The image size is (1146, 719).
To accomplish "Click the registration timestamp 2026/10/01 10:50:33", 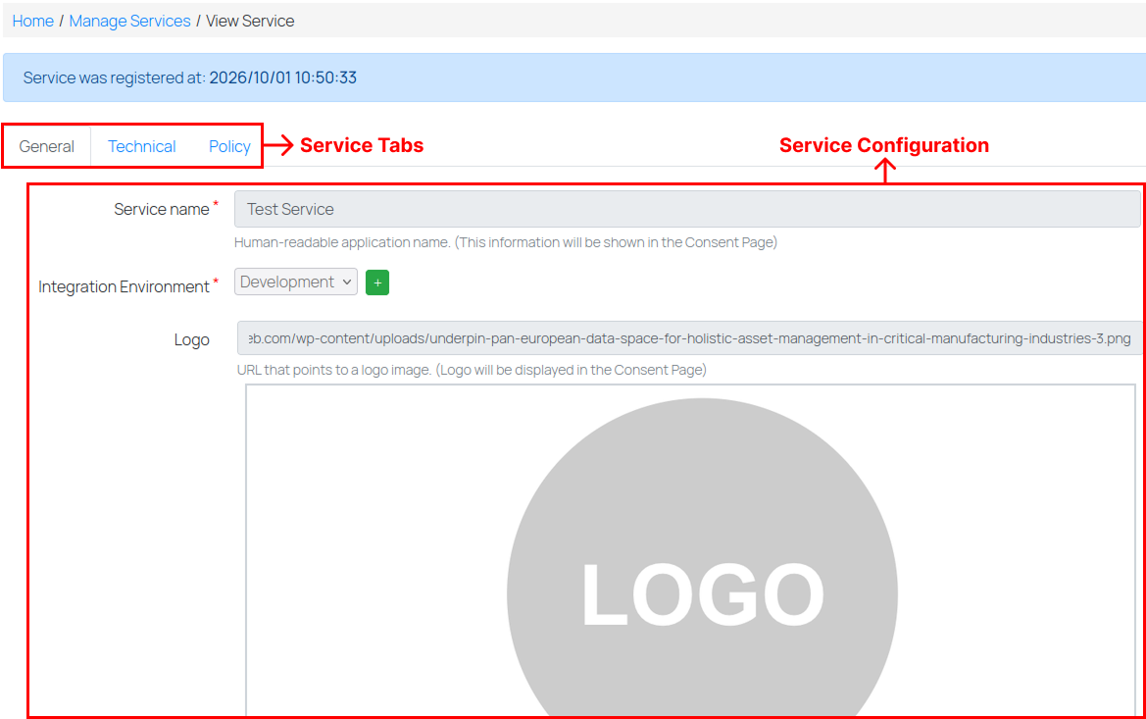I will [283, 77].
